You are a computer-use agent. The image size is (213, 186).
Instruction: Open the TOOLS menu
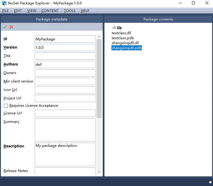tap(70, 11)
